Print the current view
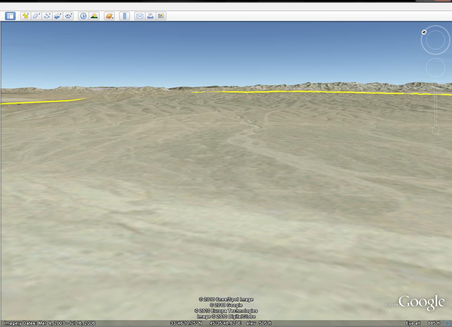 (x=150, y=16)
